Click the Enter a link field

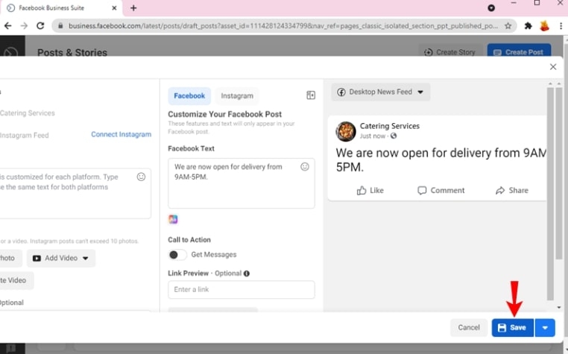pos(242,289)
